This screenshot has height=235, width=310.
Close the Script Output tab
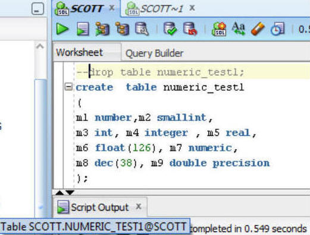[x=139, y=207]
